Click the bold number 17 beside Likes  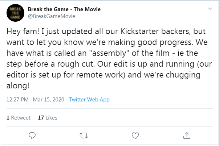[x=41, y=118]
